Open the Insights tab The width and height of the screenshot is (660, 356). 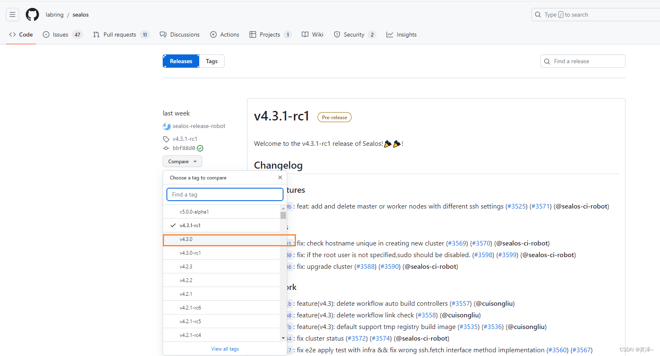pyautogui.click(x=401, y=34)
